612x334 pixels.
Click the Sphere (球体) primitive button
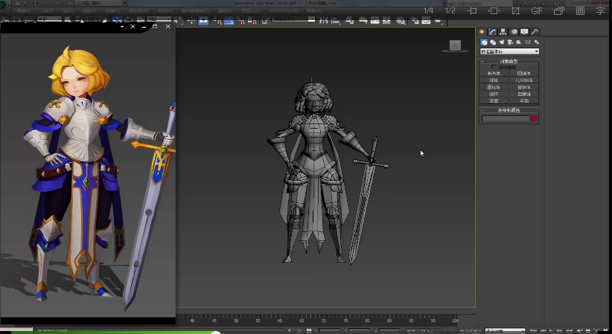pos(494,80)
